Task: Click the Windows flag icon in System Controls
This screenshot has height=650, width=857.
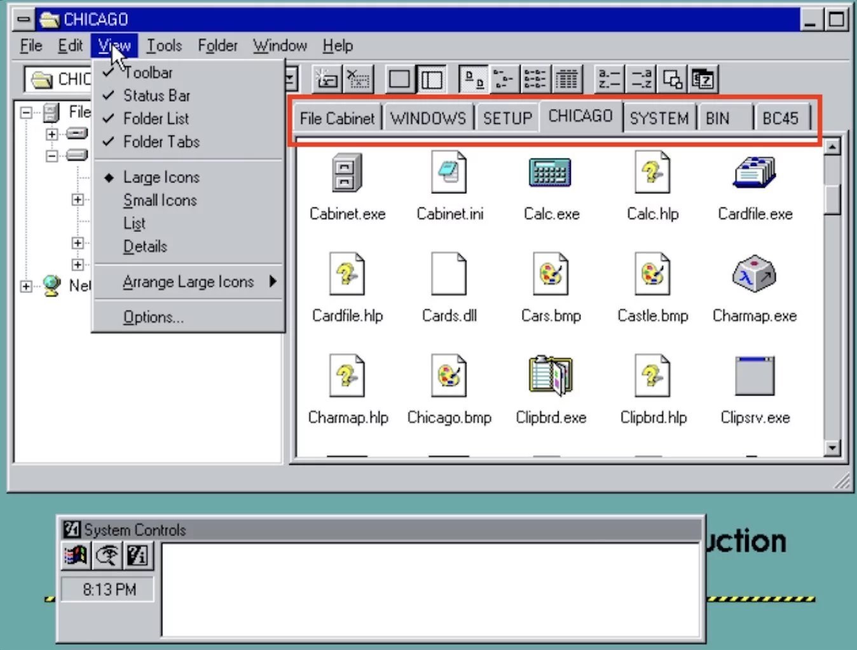Action: tap(76, 555)
